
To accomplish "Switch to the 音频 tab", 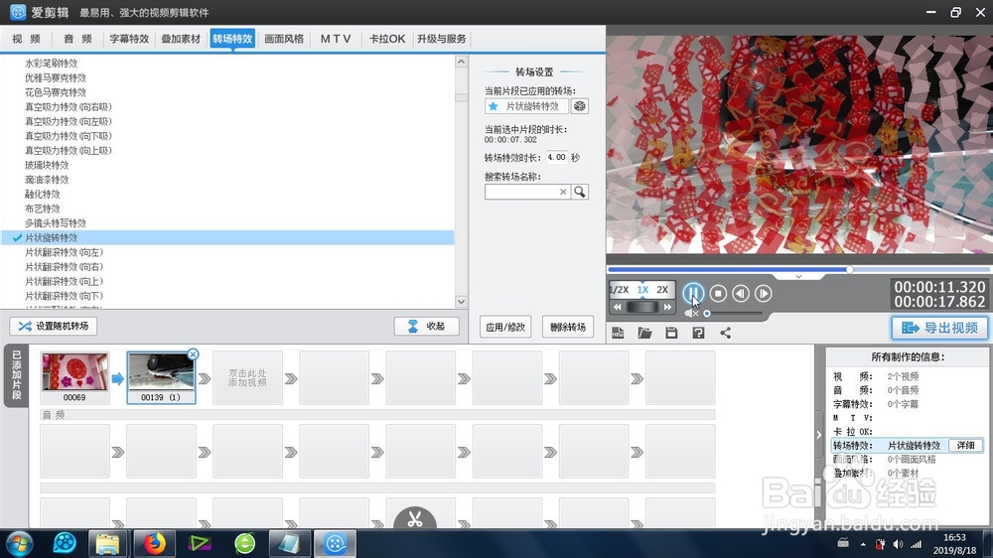I will pos(77,39).
